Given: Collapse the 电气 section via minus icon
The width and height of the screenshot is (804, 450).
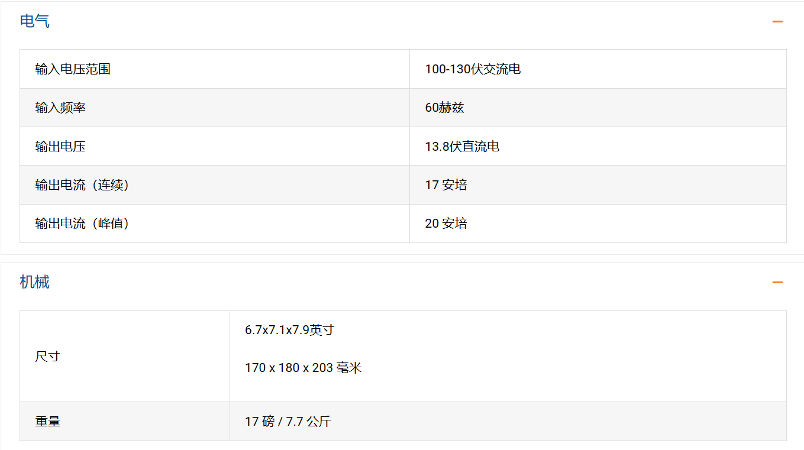Looking at the screenshot, I should (777, 22).
